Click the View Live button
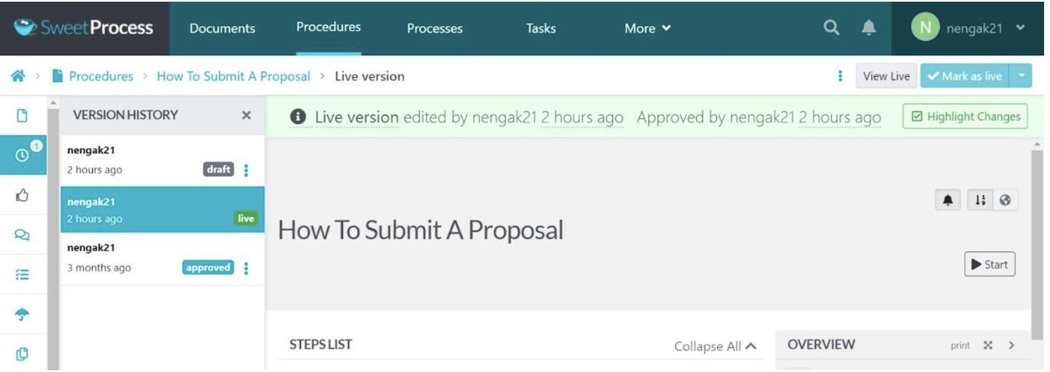The image size is (1050, 372). coord(887,76)
